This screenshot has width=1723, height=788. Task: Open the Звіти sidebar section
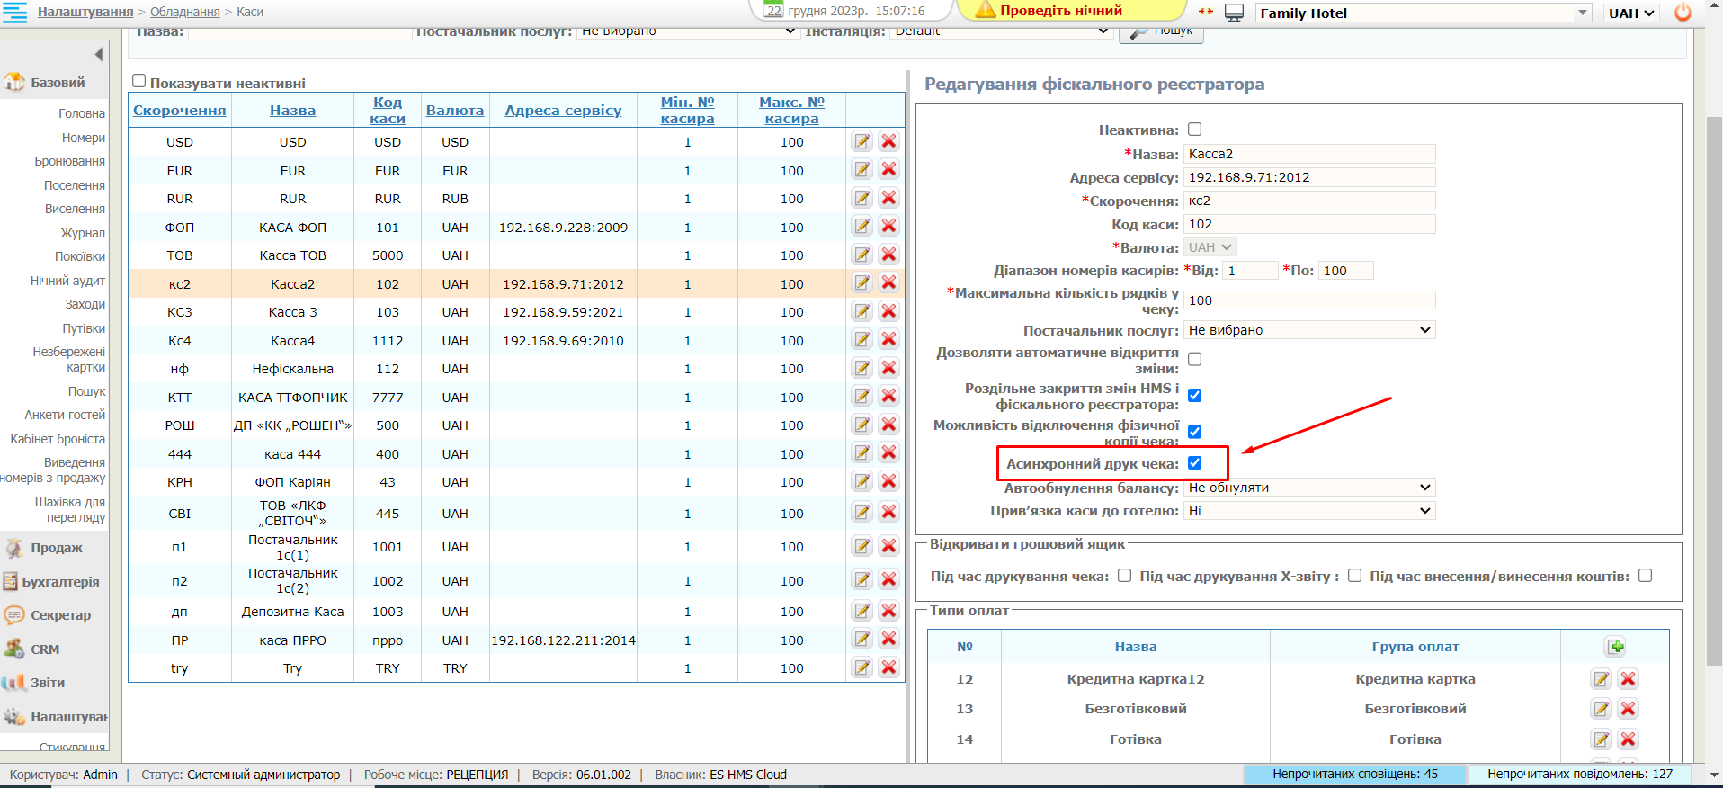pyautogui.click(x=48, y=683)
